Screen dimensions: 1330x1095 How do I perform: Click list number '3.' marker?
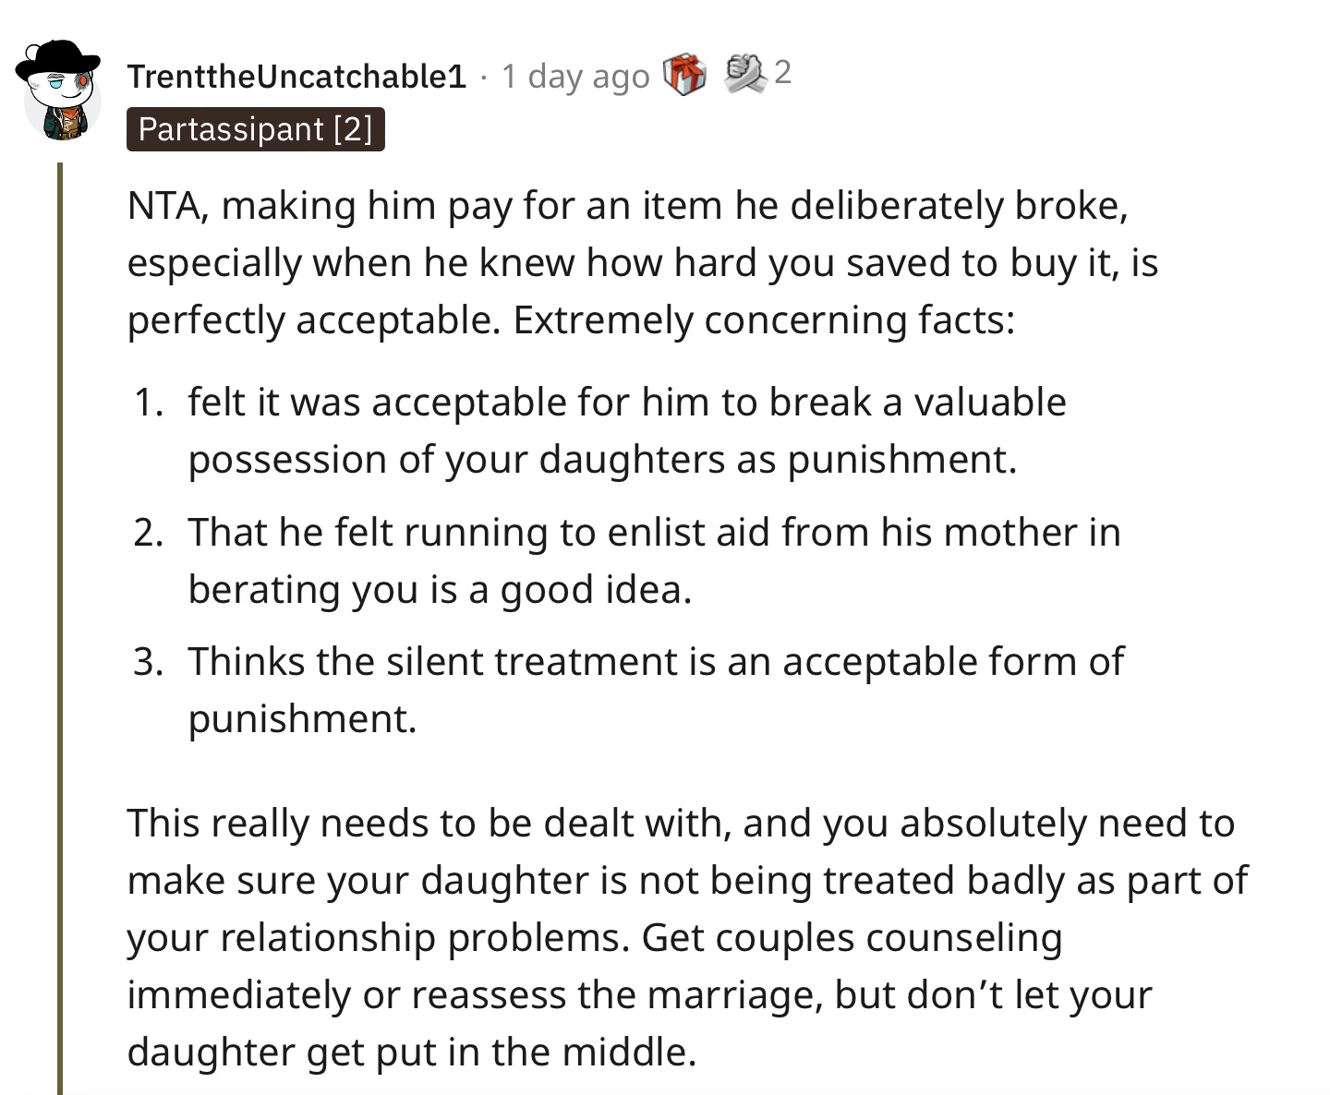coord(149,662)
